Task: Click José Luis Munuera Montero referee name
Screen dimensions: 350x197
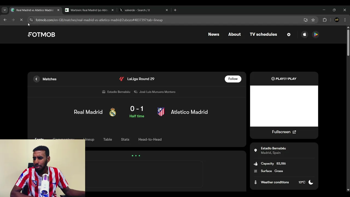Action: (157, 92)
